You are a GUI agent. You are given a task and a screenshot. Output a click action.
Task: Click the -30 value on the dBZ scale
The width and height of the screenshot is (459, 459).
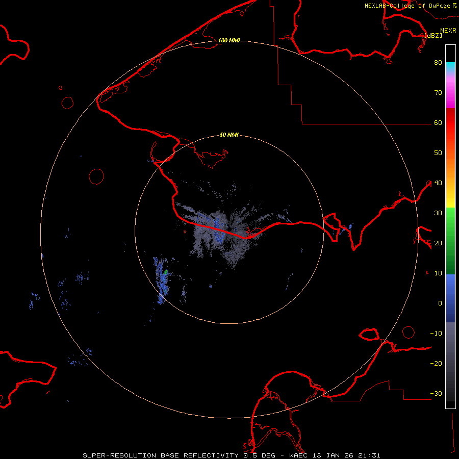pyautogui.click(x=436, y=393)
